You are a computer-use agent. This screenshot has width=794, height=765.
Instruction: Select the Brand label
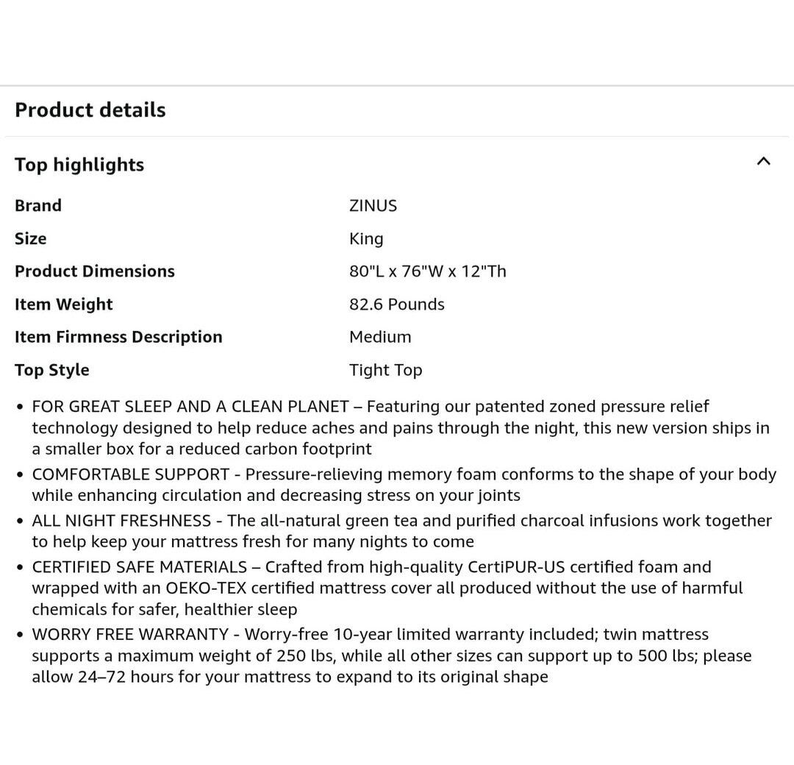pyautogui.click(x=38, y=205)
